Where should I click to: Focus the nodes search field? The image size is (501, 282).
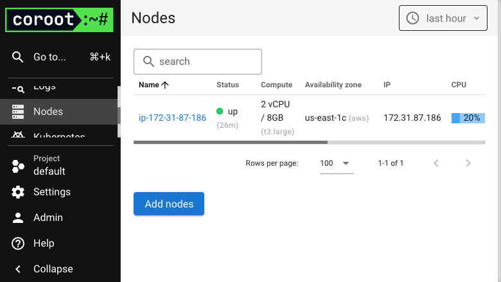pyautogui.click(x=198, y=62)
